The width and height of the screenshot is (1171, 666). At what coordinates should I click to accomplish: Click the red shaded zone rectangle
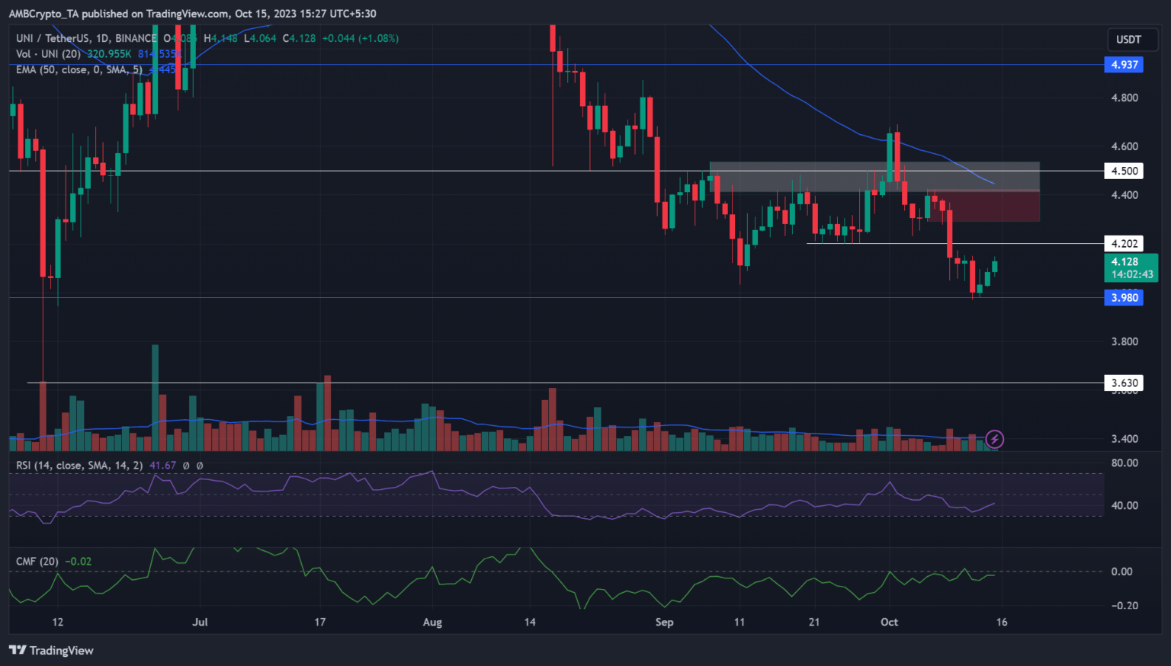click(x=991, y=206)
